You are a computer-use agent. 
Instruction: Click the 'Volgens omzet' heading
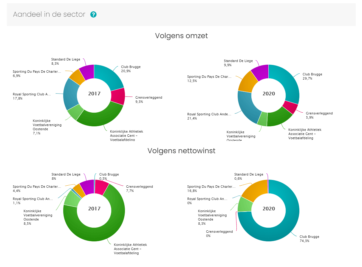tap(181, 36)
